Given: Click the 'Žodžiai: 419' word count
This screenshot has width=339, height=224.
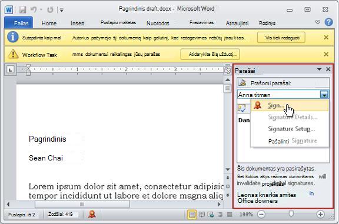Looking at the screenshot, I should (x=60, y=214).
